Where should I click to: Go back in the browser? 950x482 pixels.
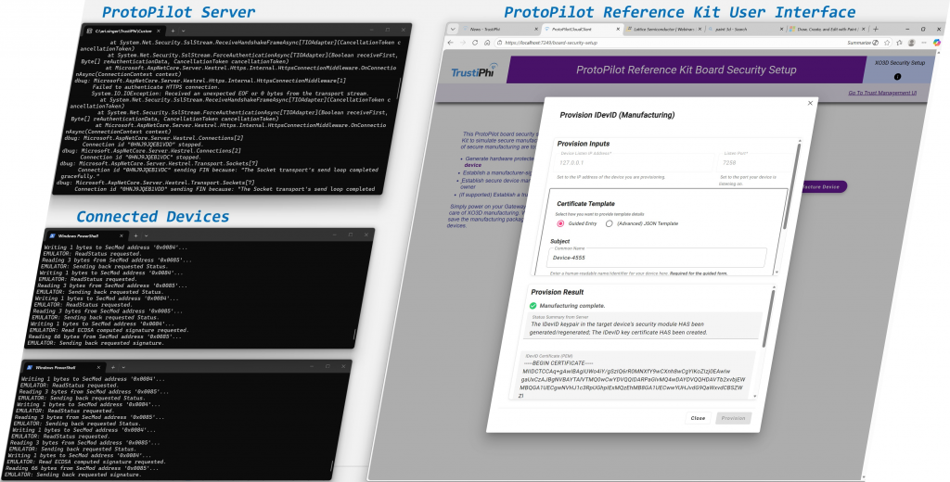coord(451,43)
